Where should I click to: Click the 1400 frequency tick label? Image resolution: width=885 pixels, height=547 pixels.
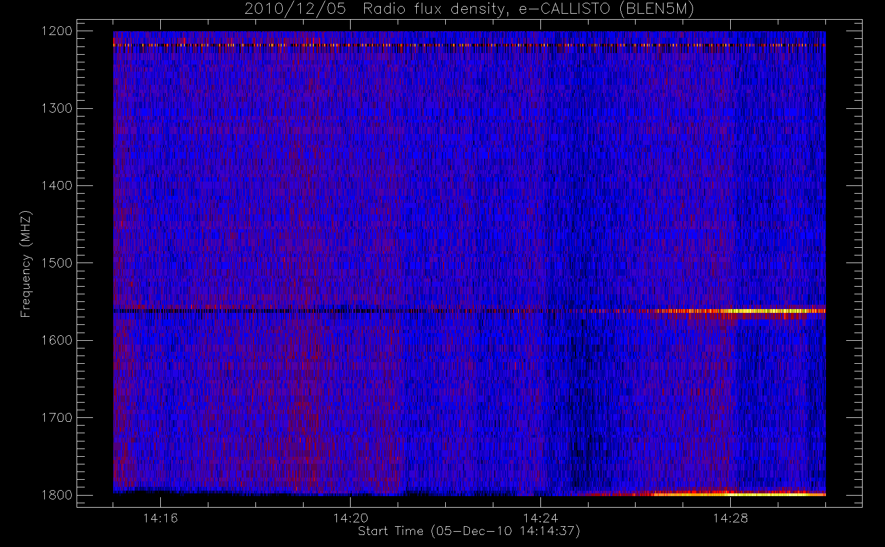pyautogui.click(x=57, y=186)
